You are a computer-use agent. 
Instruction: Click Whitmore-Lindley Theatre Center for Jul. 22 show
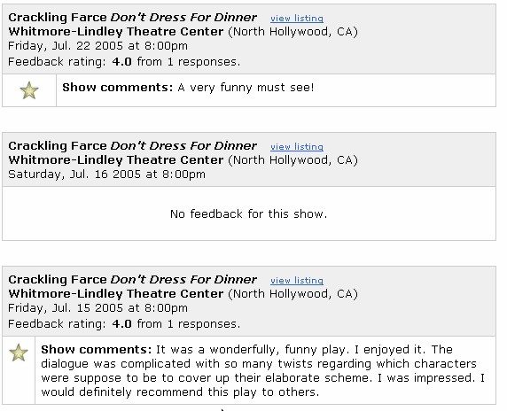[116, 32]
